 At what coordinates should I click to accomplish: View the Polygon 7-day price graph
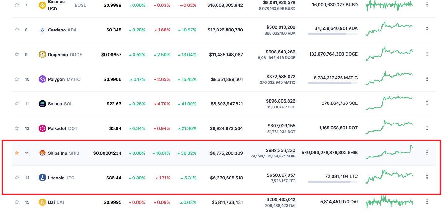(389, 78)
